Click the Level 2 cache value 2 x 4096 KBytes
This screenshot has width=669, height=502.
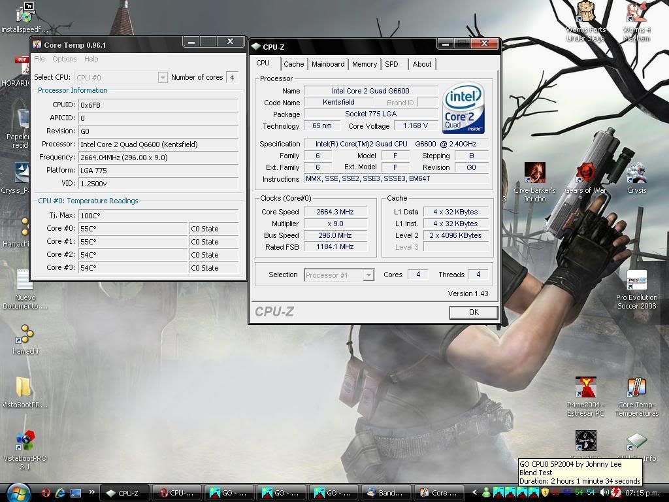tap(455, 235)
